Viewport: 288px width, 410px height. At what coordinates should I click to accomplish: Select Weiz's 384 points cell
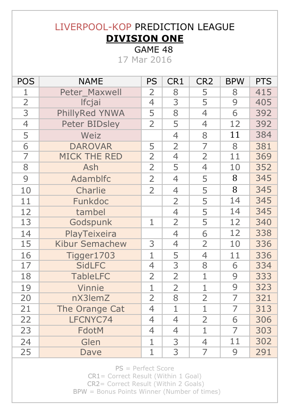coord(263,135)
